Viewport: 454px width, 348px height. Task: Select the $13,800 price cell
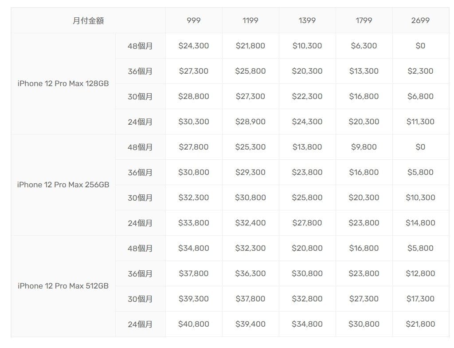(x=307, y=147)
